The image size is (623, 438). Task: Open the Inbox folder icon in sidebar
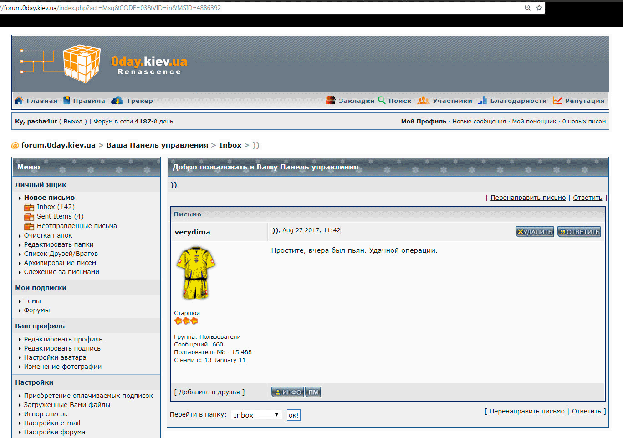(29, 207)
